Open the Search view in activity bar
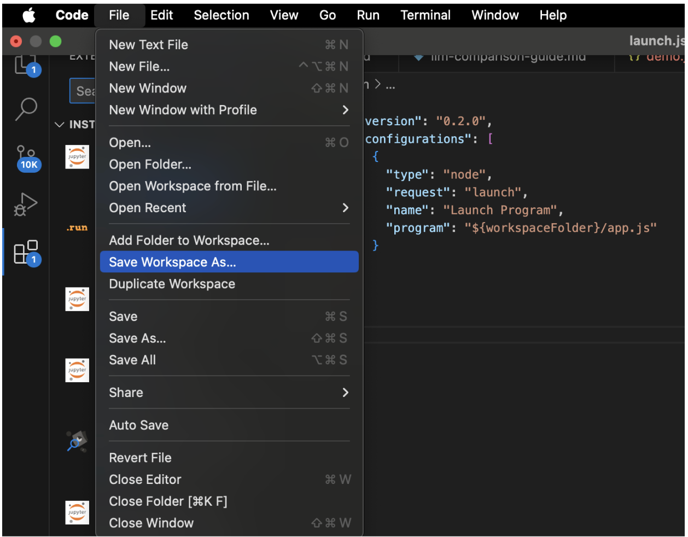The image size is (688, 537). click(x=26, y=109)
